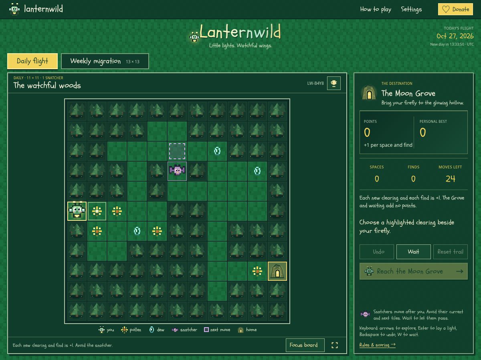Click the Wait button
Image resolution: width=481 pixels, height=360 pixels.
414,252
